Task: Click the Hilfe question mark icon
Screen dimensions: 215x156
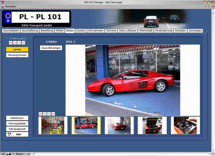Action: [9, 134]
